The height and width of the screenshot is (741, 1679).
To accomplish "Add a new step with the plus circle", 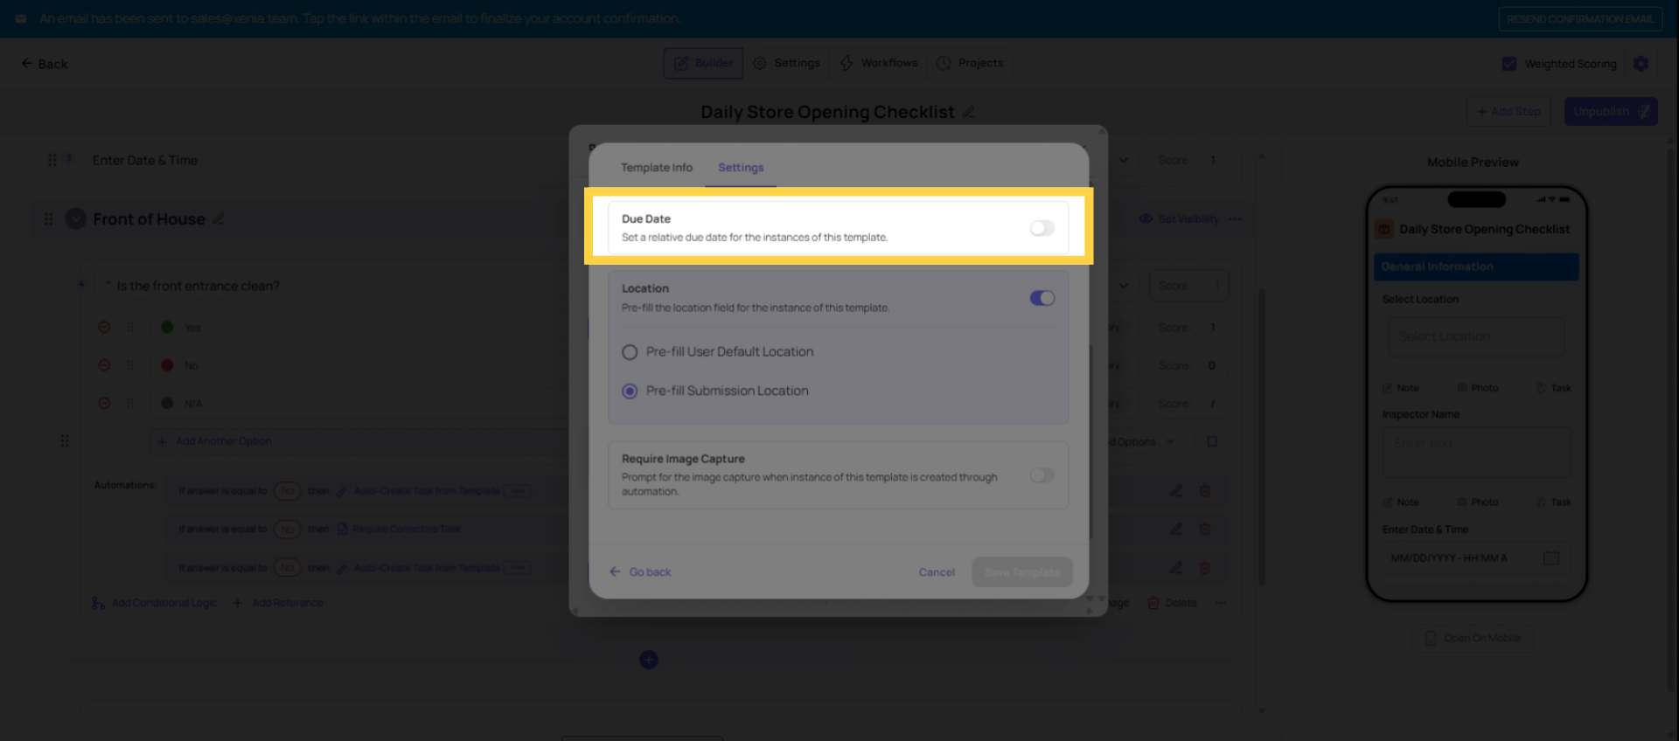I will pyautogui.click(x=649, y=660).
